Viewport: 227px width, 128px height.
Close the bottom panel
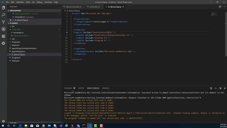tap(225, 88)
